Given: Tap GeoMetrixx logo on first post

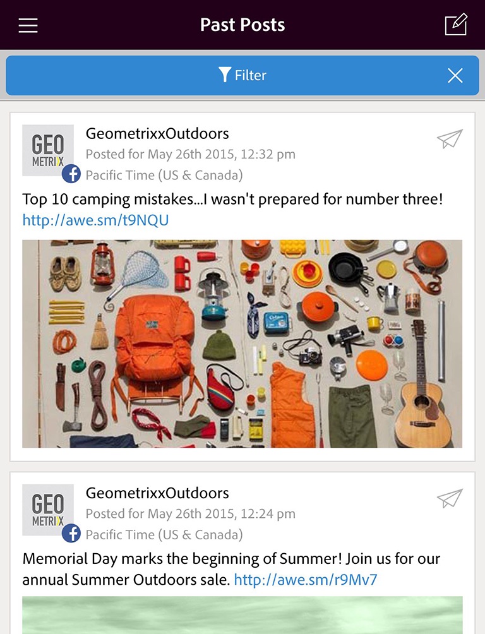Looking at the screenshot, I should coord(48,150).
